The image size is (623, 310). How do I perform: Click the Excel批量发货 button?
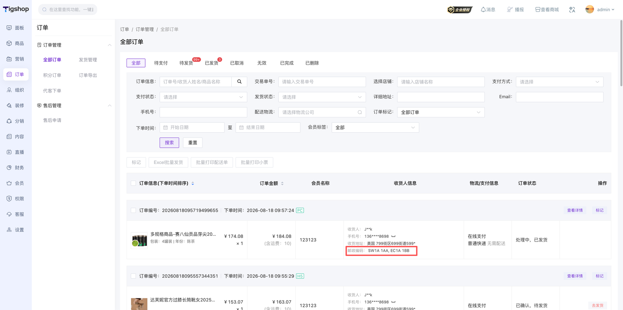point(168,162)
